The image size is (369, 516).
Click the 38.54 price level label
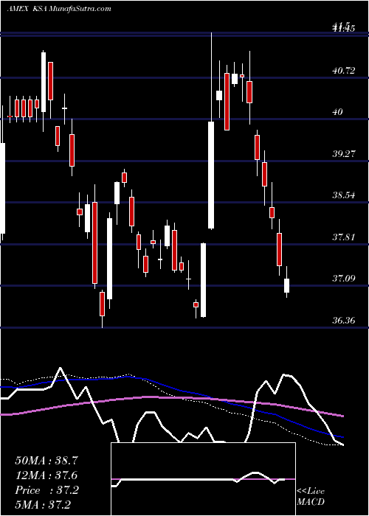[344, 195]
